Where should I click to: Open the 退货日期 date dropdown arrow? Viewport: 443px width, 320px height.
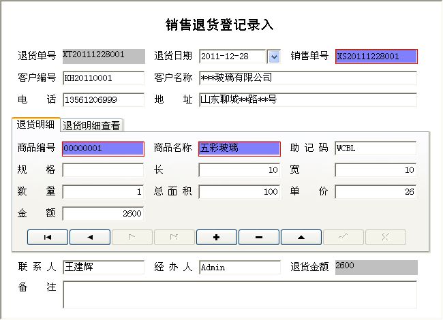click(273, 57)
